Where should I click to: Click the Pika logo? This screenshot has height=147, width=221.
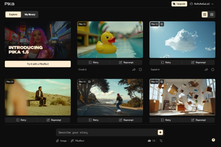click(10, 4)
